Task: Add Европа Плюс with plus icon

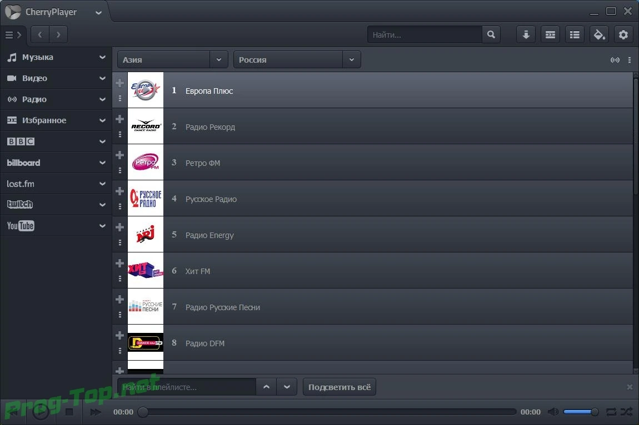Action: 119,83
